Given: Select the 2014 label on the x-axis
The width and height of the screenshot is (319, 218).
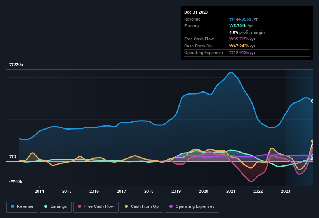Looking at the screenshot, I should pyautogui.click(x=39, y=191).
